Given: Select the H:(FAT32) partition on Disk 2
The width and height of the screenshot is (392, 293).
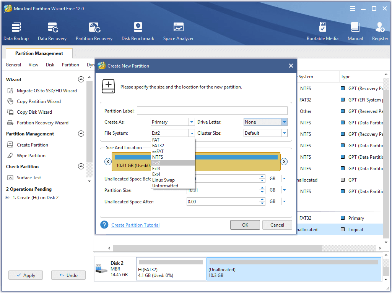Looking at the screenshot, I should click(171, 269).
